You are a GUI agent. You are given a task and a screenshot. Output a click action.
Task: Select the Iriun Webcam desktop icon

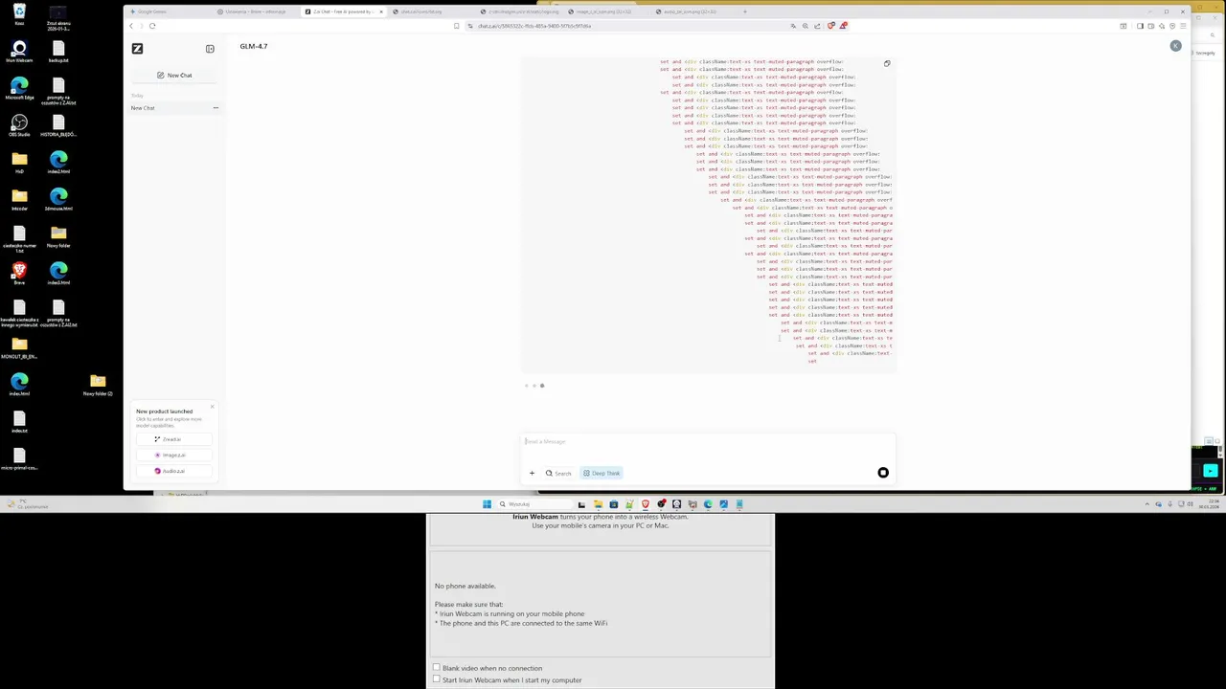19,52
